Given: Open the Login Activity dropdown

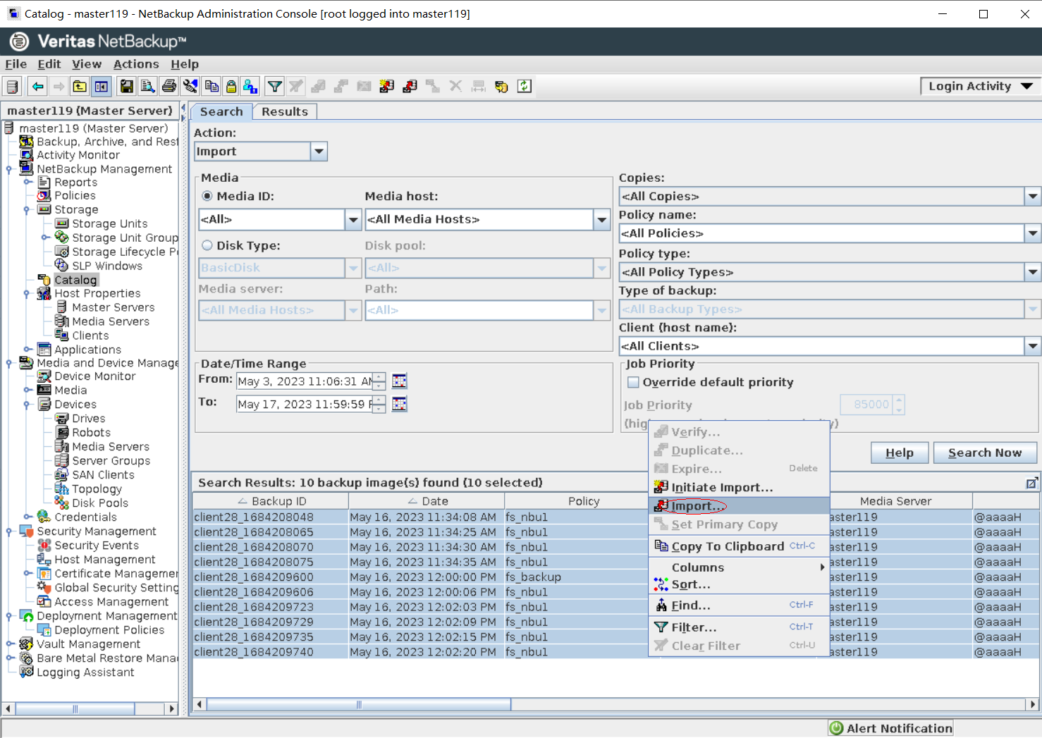Looking at the screenshot, I should (x=980, y=86).
